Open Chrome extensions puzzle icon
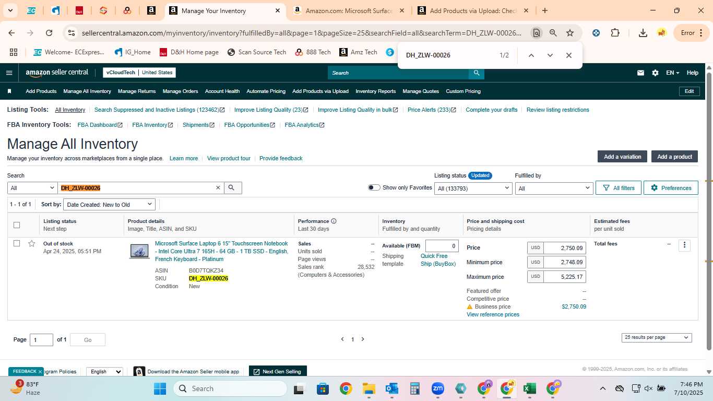Viewport: 713px width, 401px height. pyautogui.click(x=615, y=33)
